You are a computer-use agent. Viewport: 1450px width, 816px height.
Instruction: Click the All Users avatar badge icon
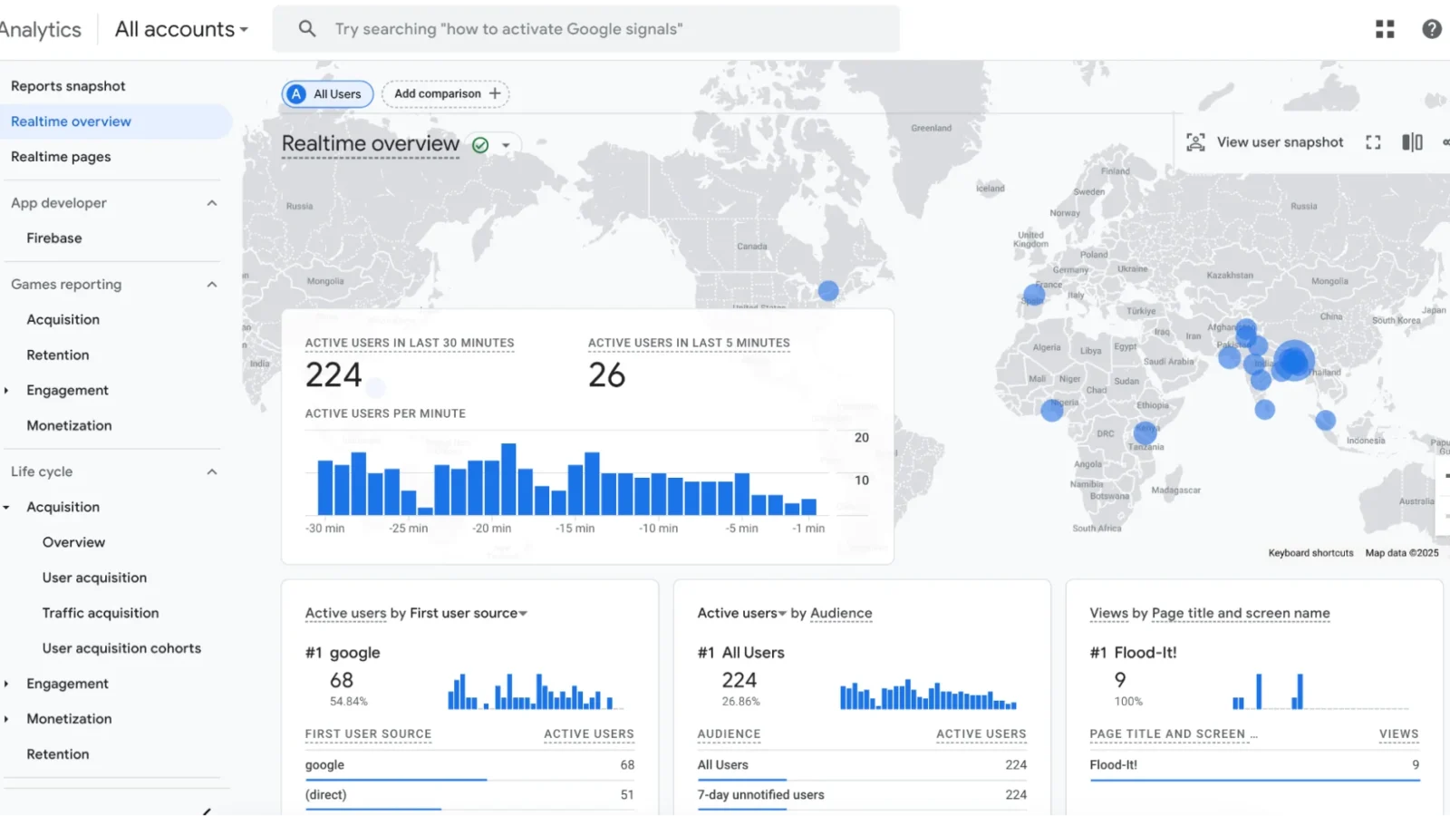(x=295, y=93)
